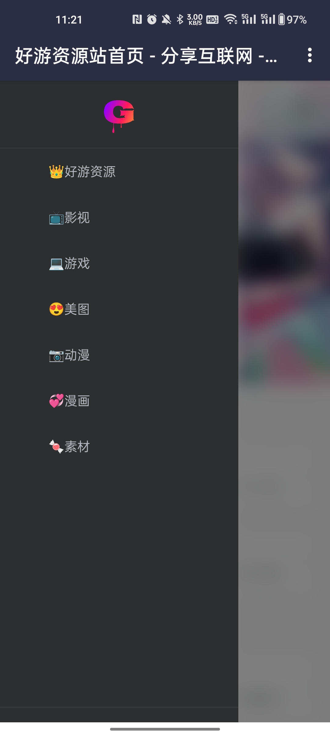Select the 游戏 category
Screen dimensions: 330x737
119,263
